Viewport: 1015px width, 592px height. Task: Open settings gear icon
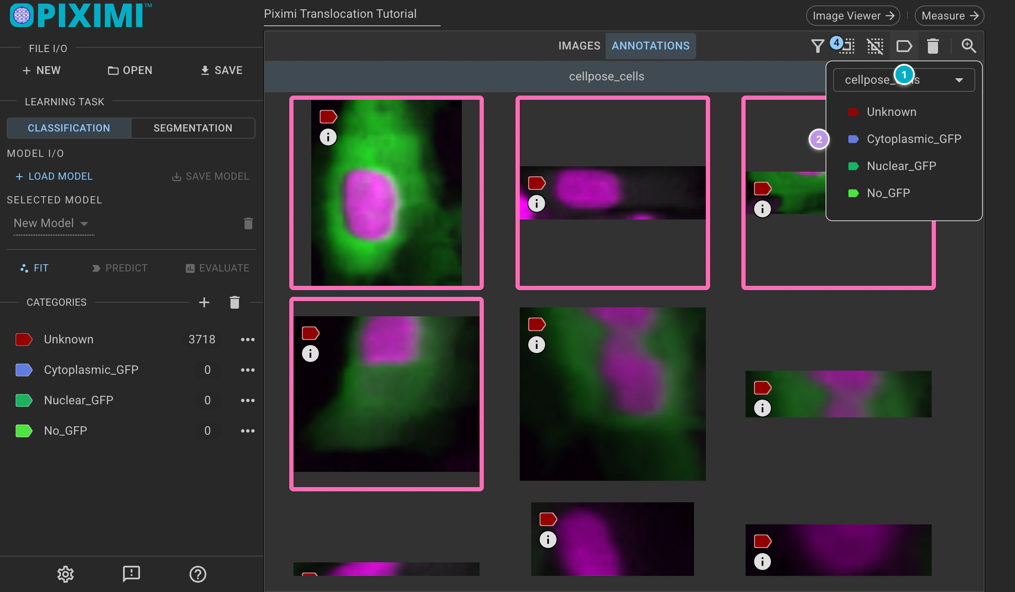pos(66,574)
